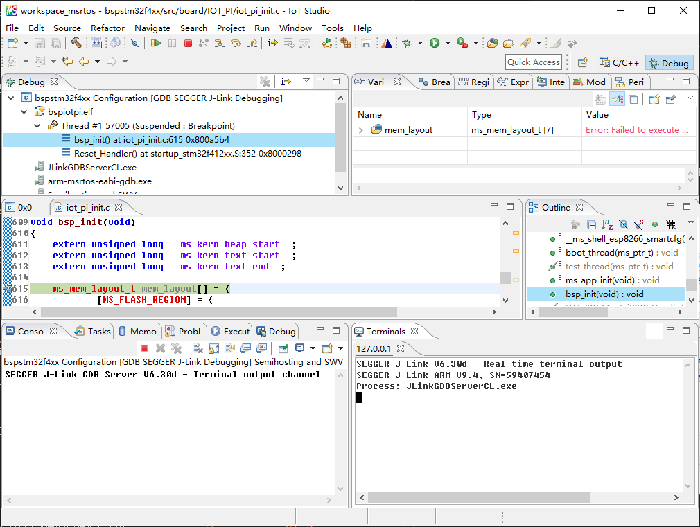Open the Variables view menu dropdown arrow

(x=690, y=98)
